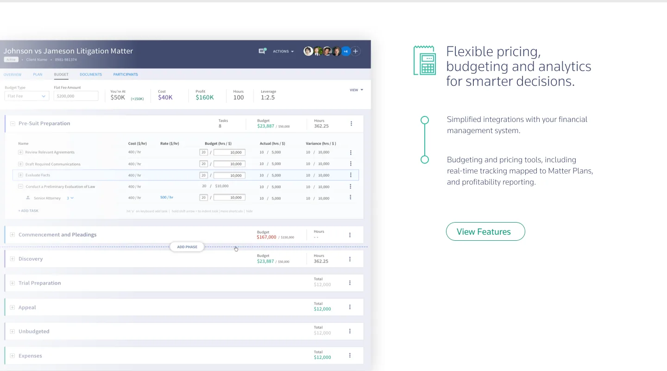This screenshot has height=371, width=667.
Task: Open the PARTICIPANTS tab
Action: pos(126,74)
